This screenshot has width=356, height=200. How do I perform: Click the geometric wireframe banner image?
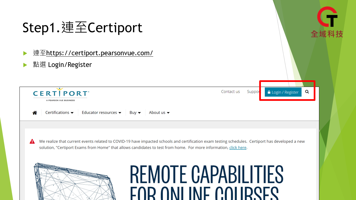point(75,181)
